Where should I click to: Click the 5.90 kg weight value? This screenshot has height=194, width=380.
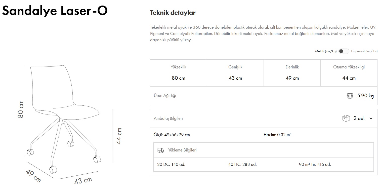(365, 96)
